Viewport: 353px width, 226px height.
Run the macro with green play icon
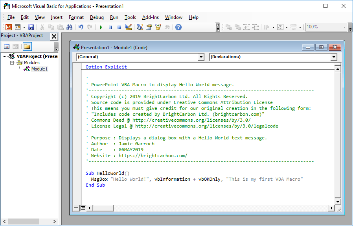(x=101, y=27)
